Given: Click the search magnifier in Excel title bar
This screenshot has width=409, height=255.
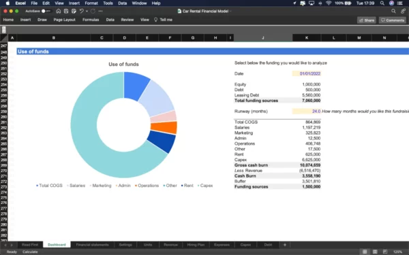Looking at the screenshot, I should tap(393, 11).
